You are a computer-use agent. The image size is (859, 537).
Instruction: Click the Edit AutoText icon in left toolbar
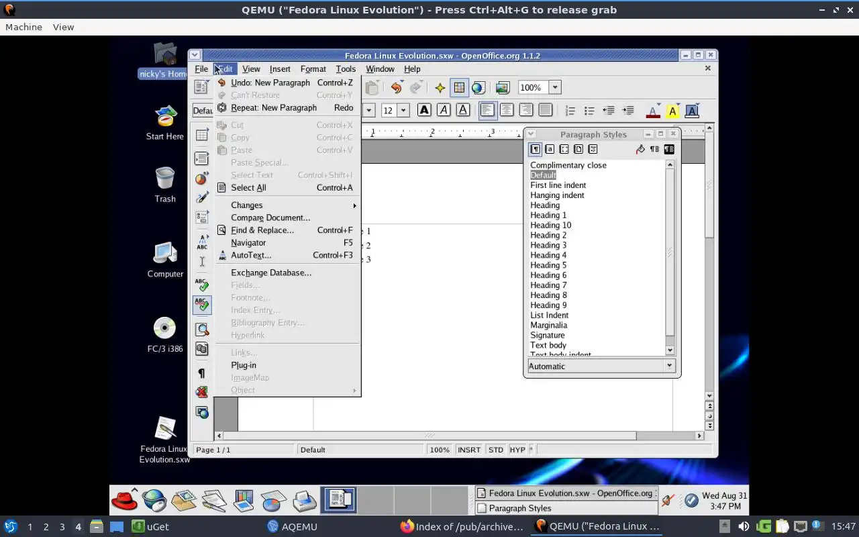click(202, 242)
